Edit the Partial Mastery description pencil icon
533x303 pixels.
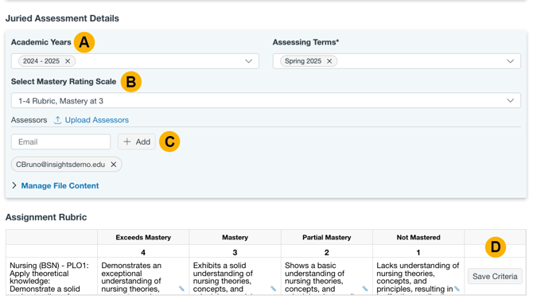[365, 289]
